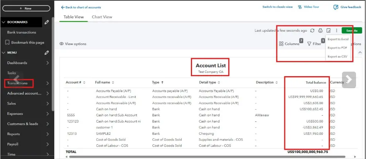This screenshot has height=159, width=366.
Task: Sort by the Full name column arrows
Action: click(113, 82)
